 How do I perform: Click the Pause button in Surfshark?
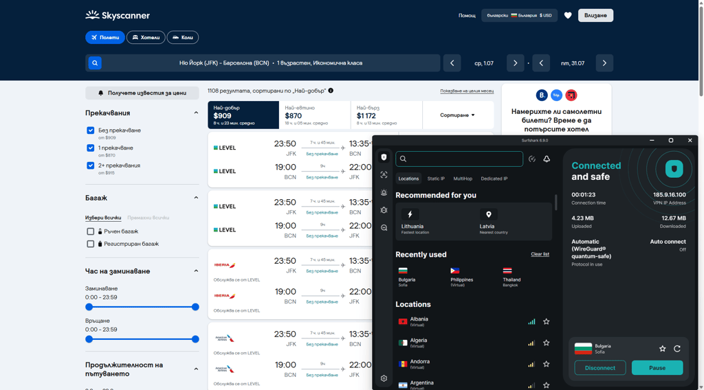(657, 367)
